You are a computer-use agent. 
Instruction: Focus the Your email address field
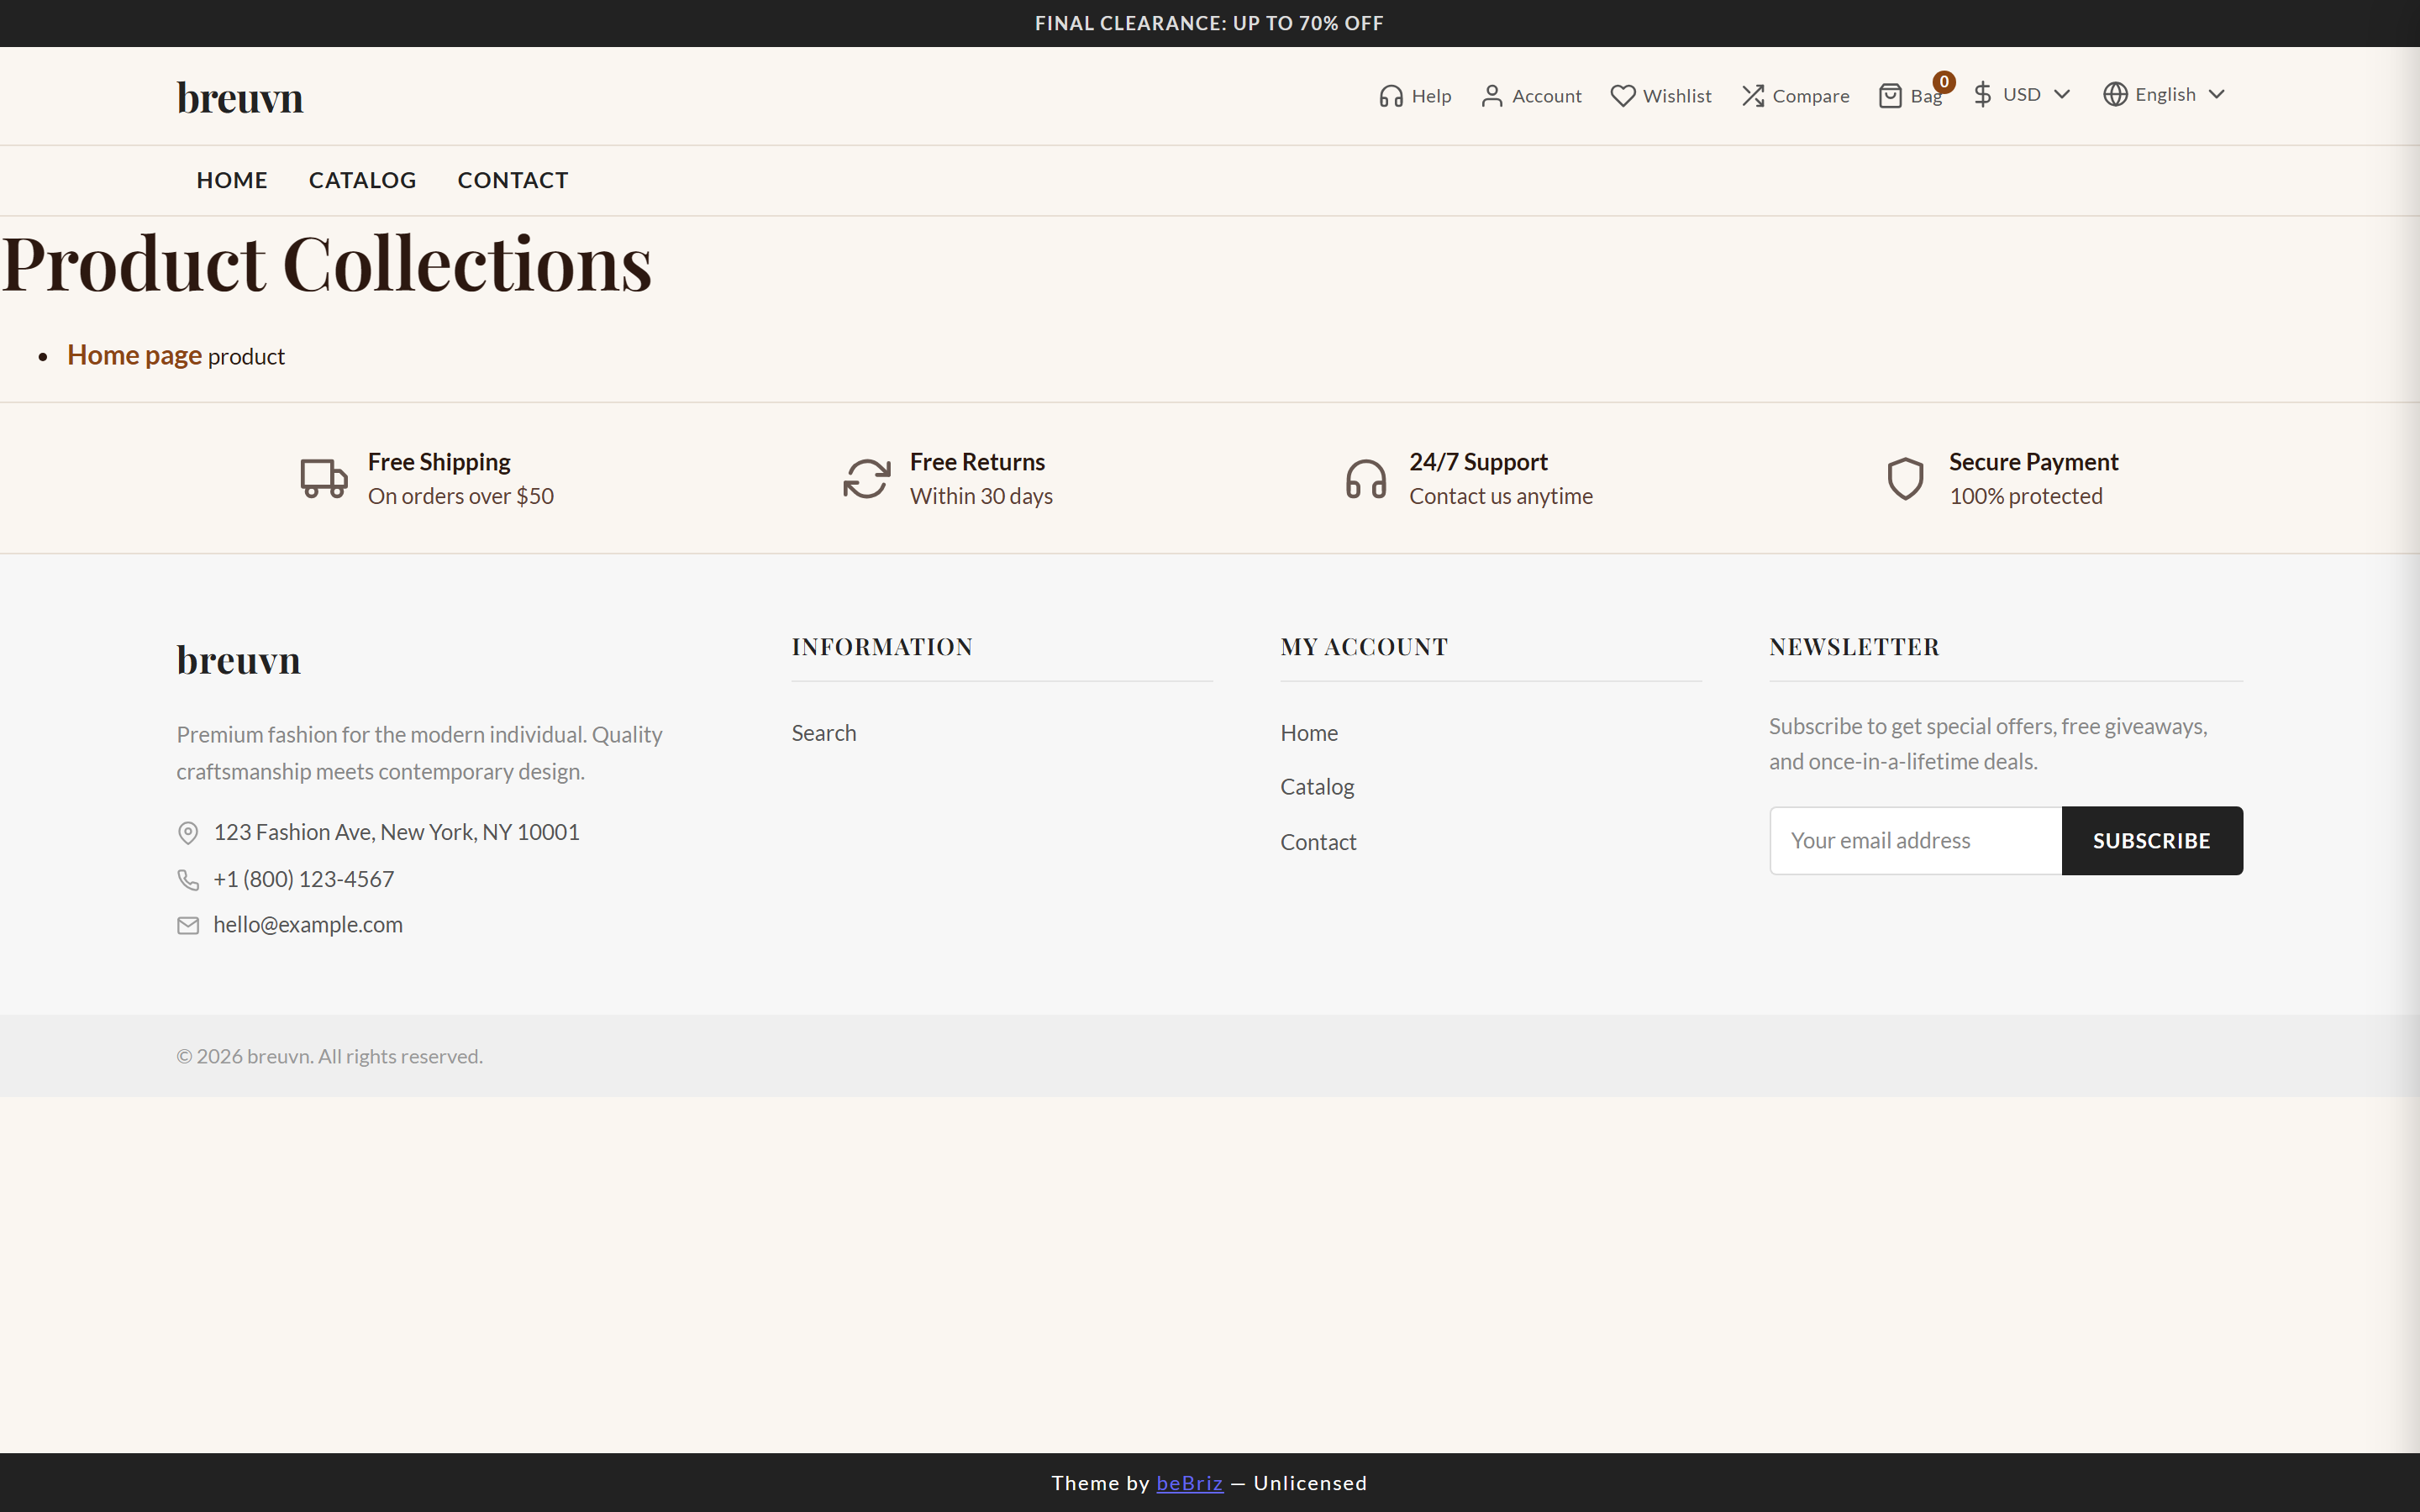1915,841
